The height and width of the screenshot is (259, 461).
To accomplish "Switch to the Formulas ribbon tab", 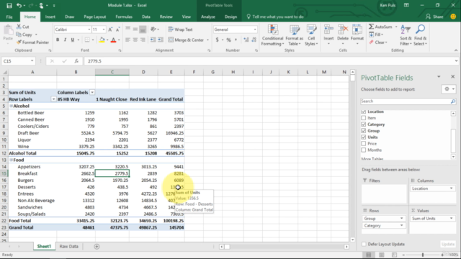I will 124,17.
